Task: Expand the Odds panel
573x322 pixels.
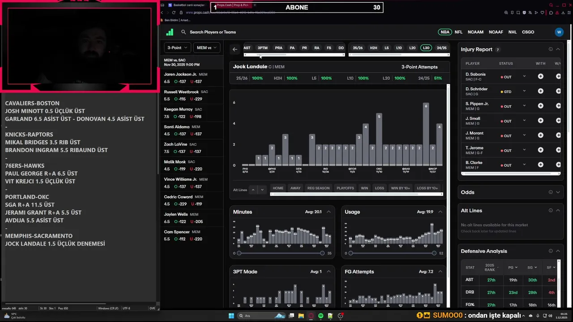Action: tap(558, 192)
